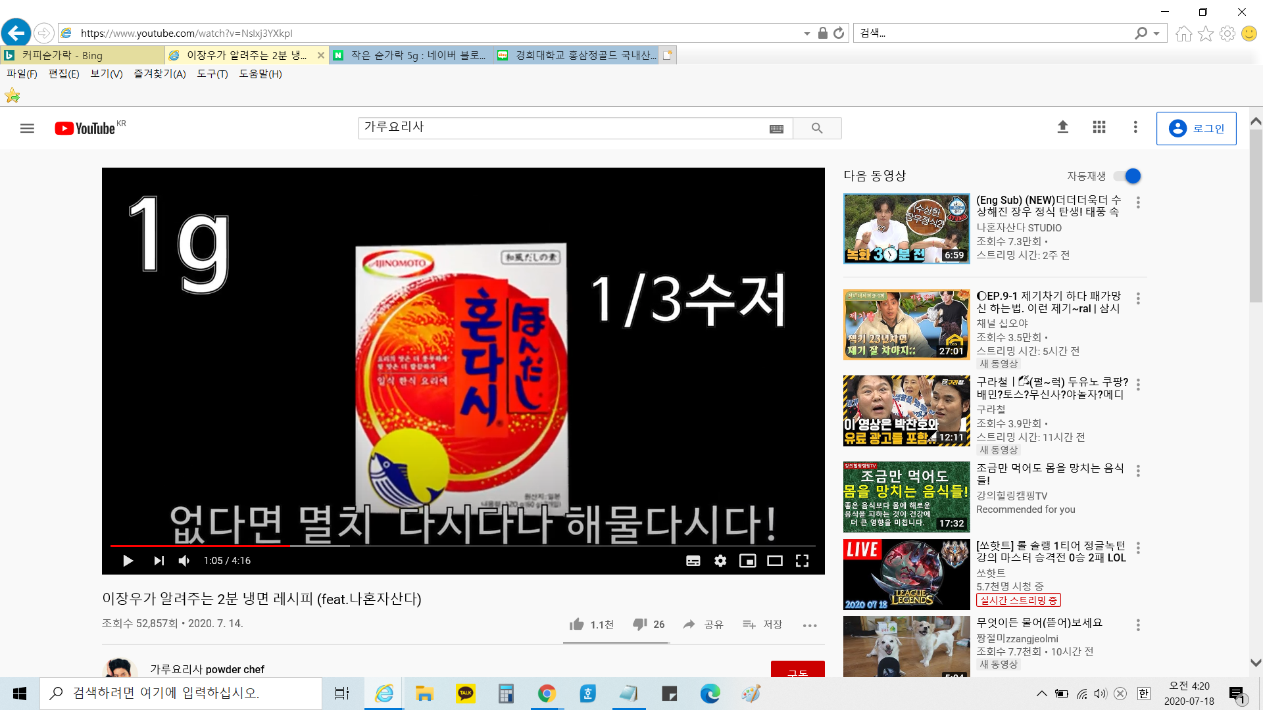Skip to next video button
The height and width of the screenshot is (710, 1263).
tap(159, 561)
